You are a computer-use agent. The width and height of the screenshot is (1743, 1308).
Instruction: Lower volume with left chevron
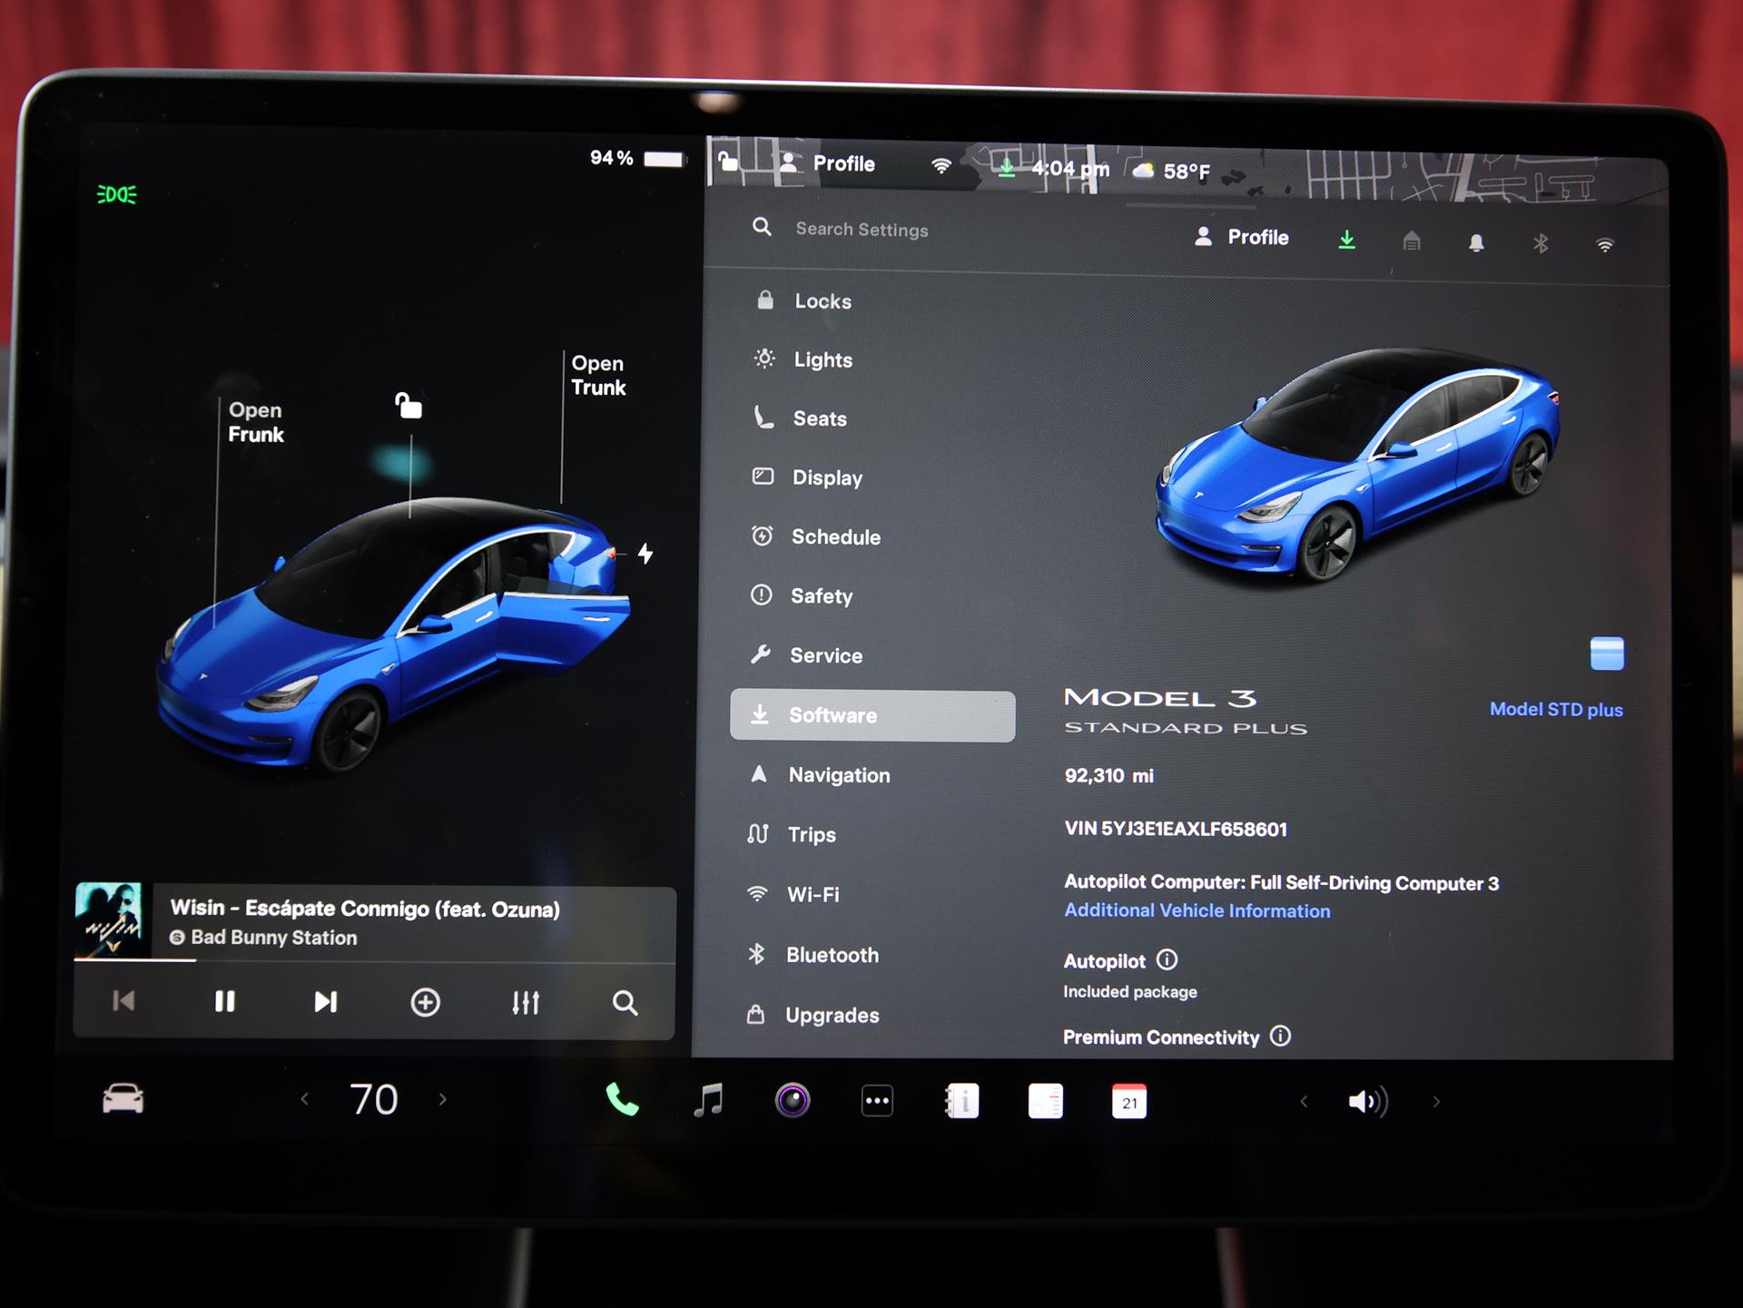1304,1102
